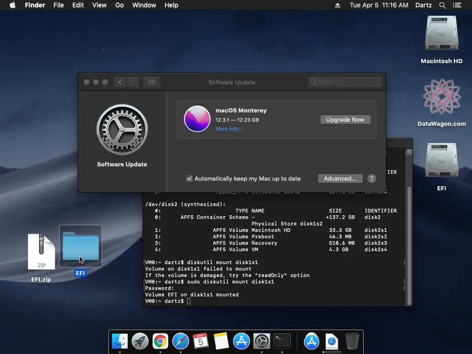
Task: Open the More Info... link
Action: click(x=229, y=129)
